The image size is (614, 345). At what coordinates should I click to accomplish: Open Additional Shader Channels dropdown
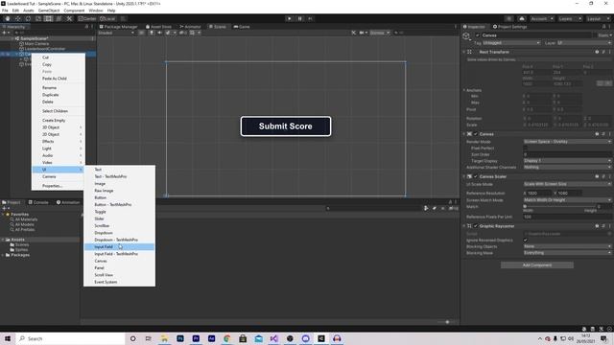pos(567,168)
